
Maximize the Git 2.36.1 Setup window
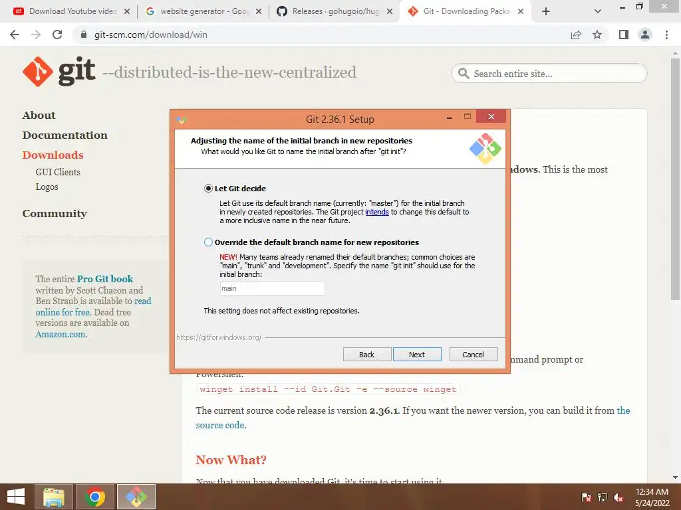468,117
